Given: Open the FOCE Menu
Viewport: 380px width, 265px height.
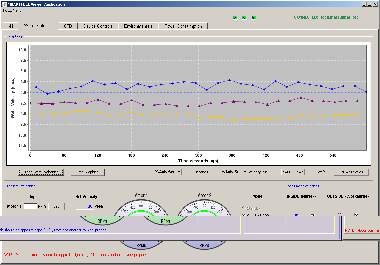Looking at the screenshot, I should [x=12, y=10].
